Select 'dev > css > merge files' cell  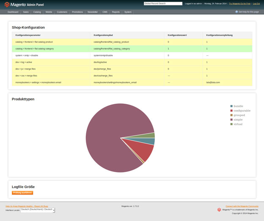tap(51, 75)
